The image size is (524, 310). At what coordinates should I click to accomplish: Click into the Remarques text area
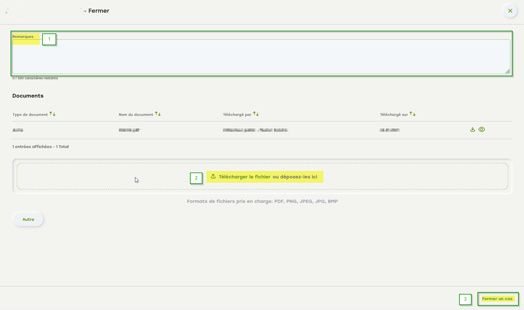(x=261, y=57)
